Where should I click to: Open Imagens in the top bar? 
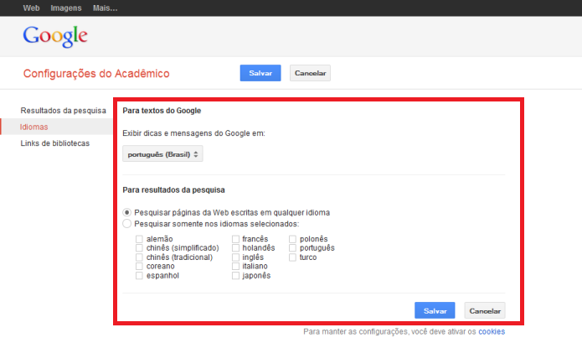coord(66,8)
